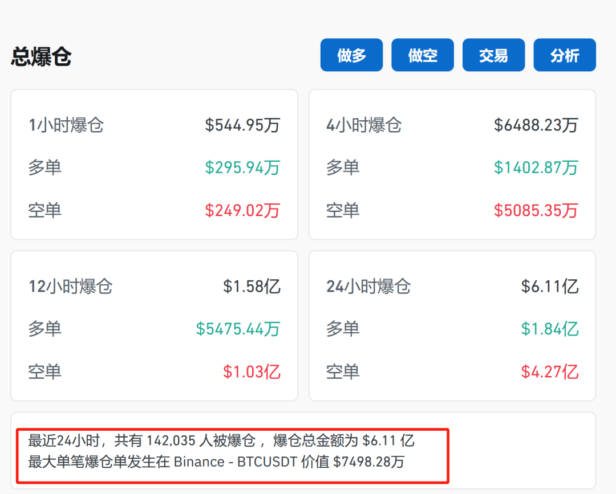Select the 24小时爆仓 card
This screenshot has height=494, width=616.
[x=452, y=325]
